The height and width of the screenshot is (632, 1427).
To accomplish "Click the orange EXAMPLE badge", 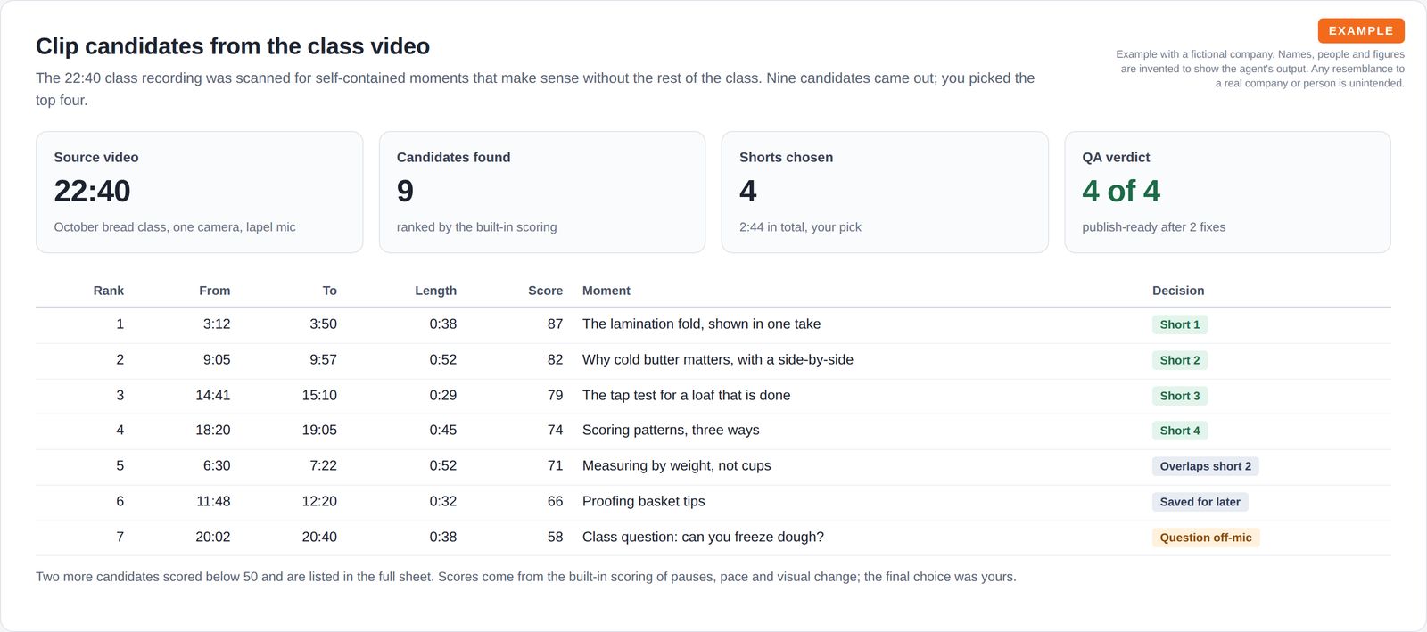I will click(1361, 30).
